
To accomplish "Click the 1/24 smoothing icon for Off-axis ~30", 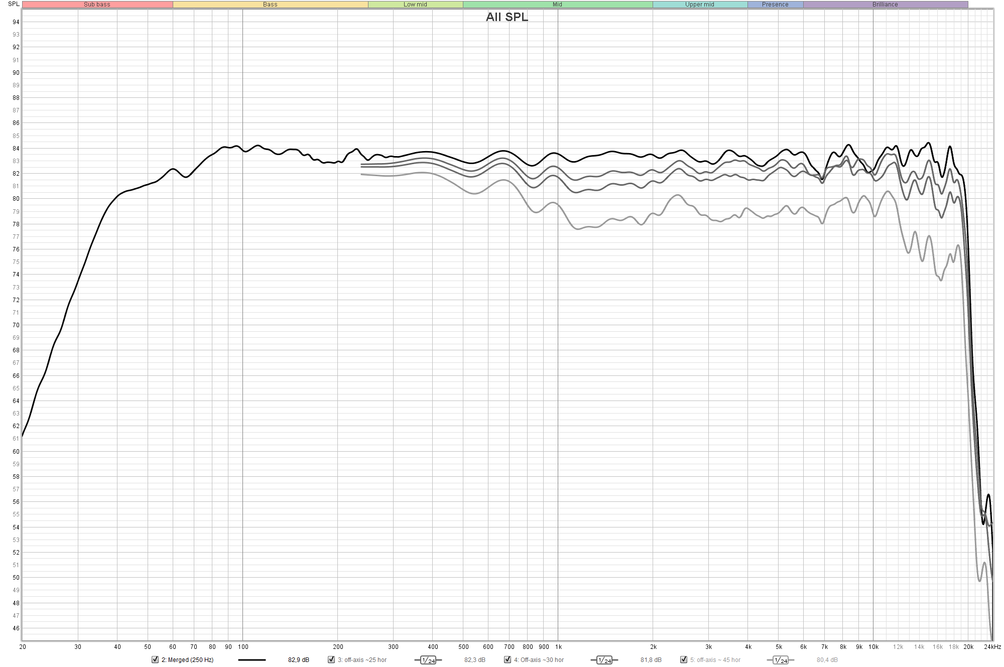I will click(x=604, y=660).
